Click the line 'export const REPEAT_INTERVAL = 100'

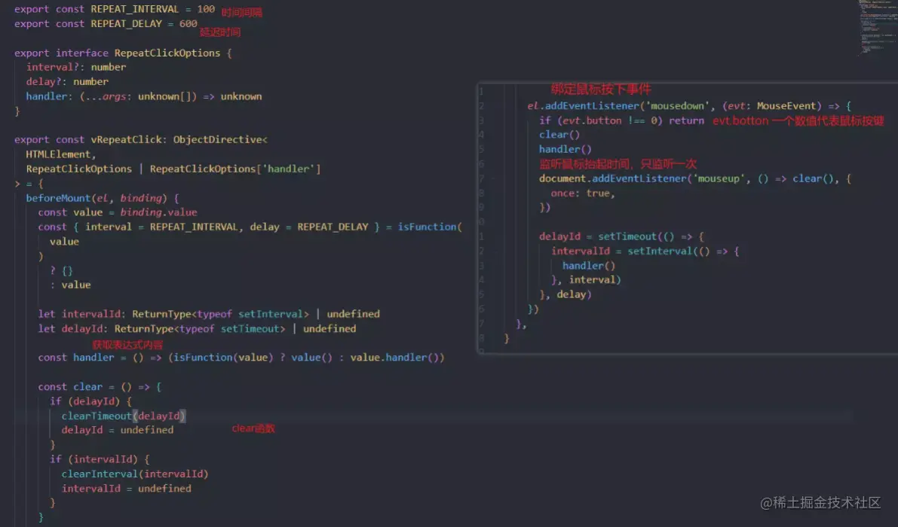tap(115, 9)
